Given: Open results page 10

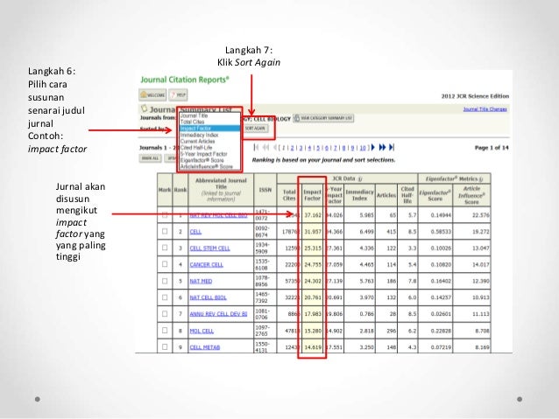Looking at the screenshot, I should [x=363, y=148].
